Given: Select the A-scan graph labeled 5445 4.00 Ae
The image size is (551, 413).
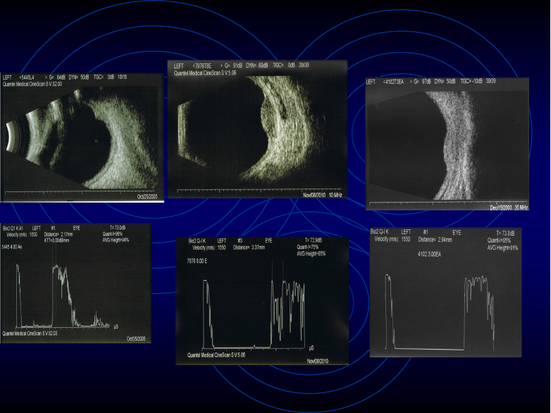Looking at the screenshot, I should tap(76, 283).
